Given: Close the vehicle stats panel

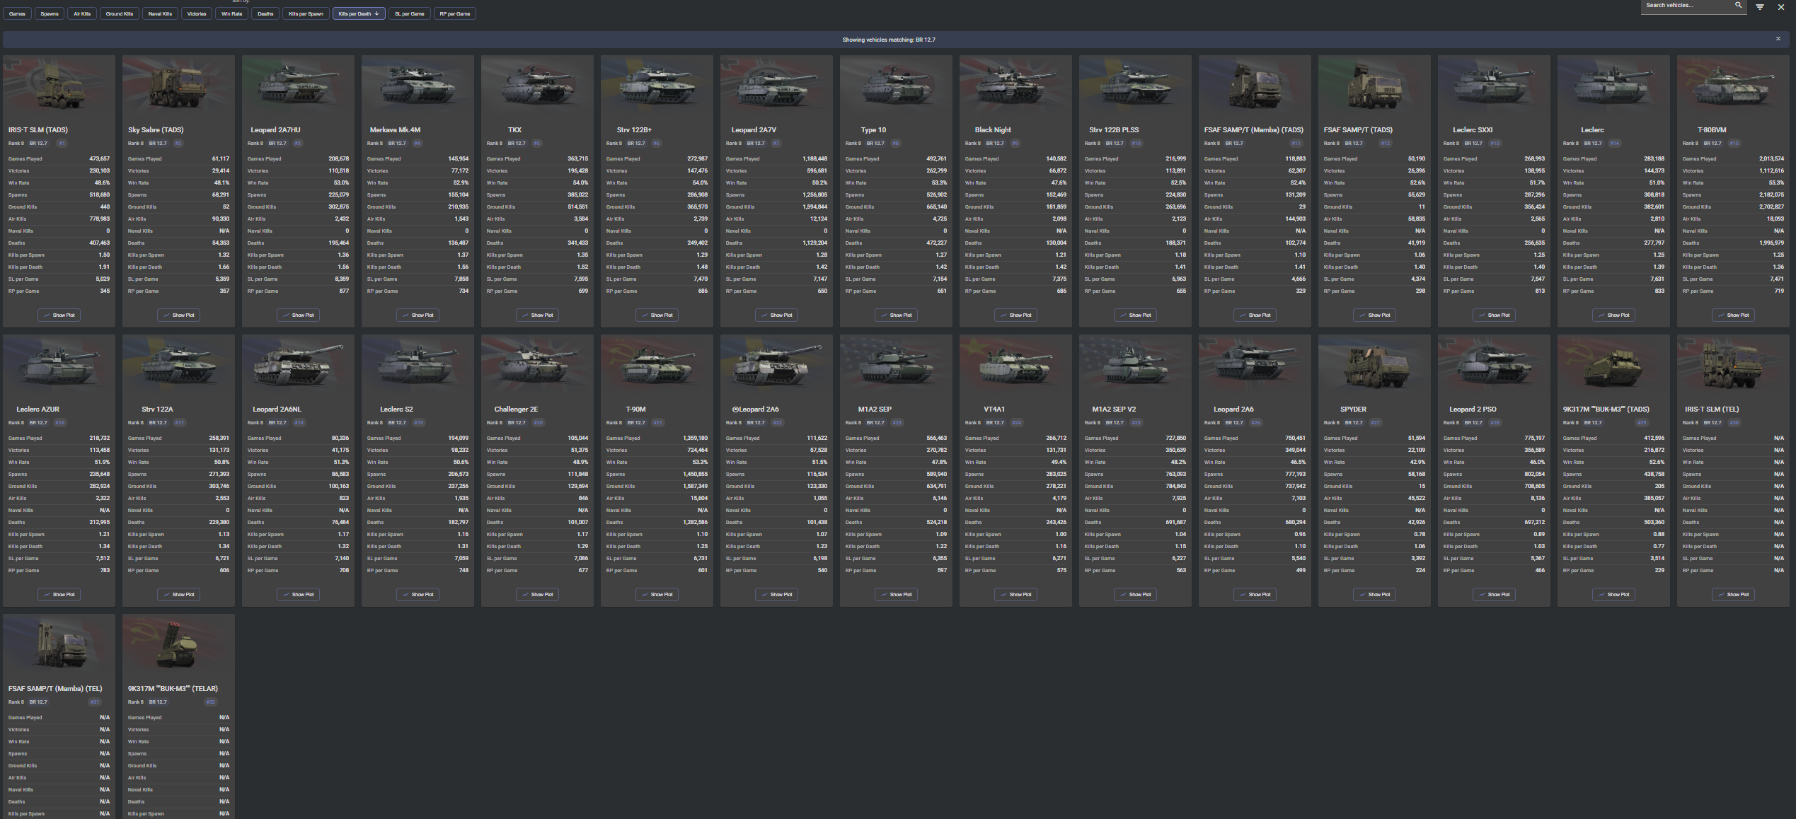Looking at the screenshot, I should [x=1781, y=7].
